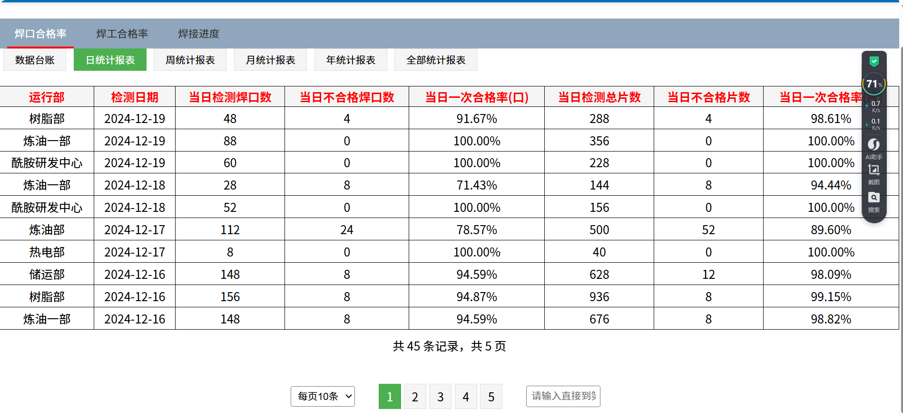Click the 99.15% pass rate cell
The height and width of the screenshot is (418, 903).
pyautogui.click(x=831, y=297)
